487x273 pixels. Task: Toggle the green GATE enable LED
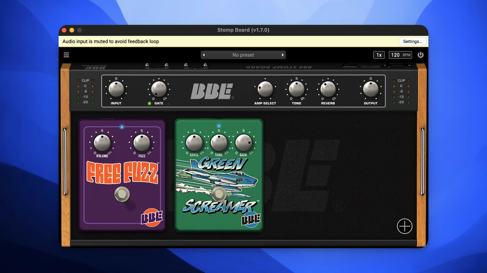[x=149, y=103]
